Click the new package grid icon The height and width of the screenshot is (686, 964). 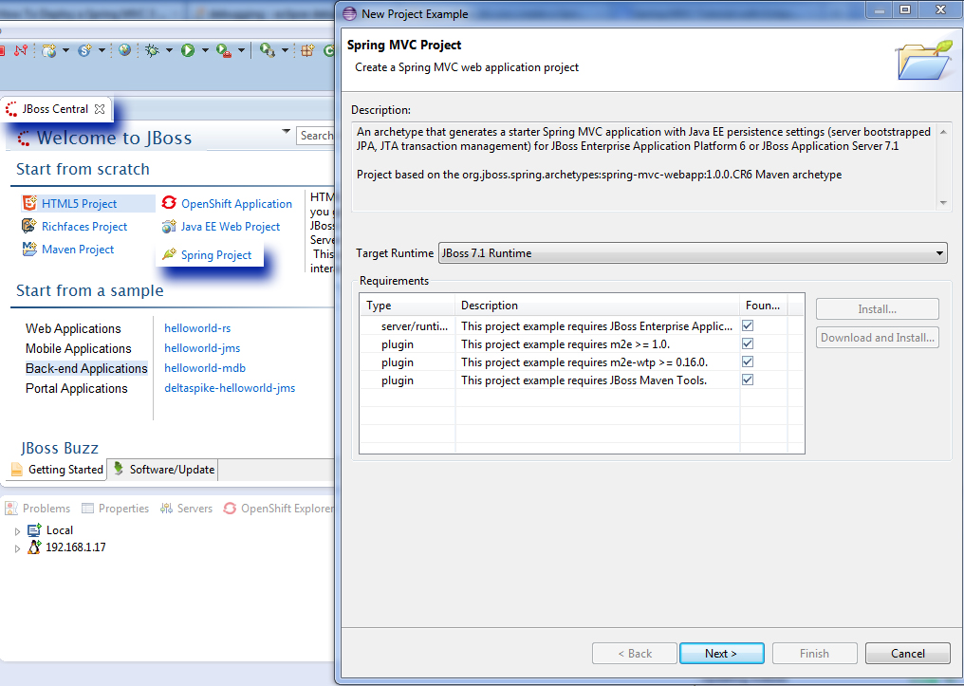(x=307, y=50)
